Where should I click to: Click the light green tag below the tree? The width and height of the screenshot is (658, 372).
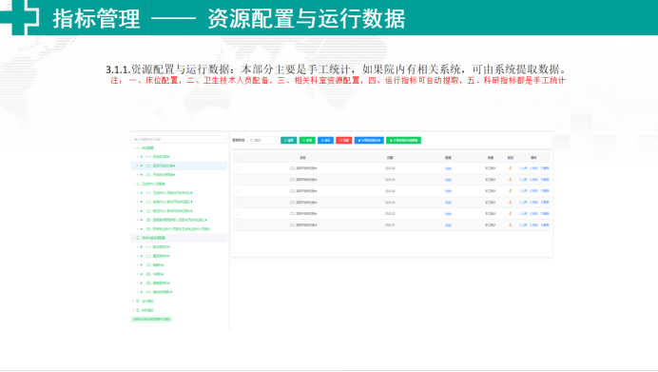(x=151, y=319)
